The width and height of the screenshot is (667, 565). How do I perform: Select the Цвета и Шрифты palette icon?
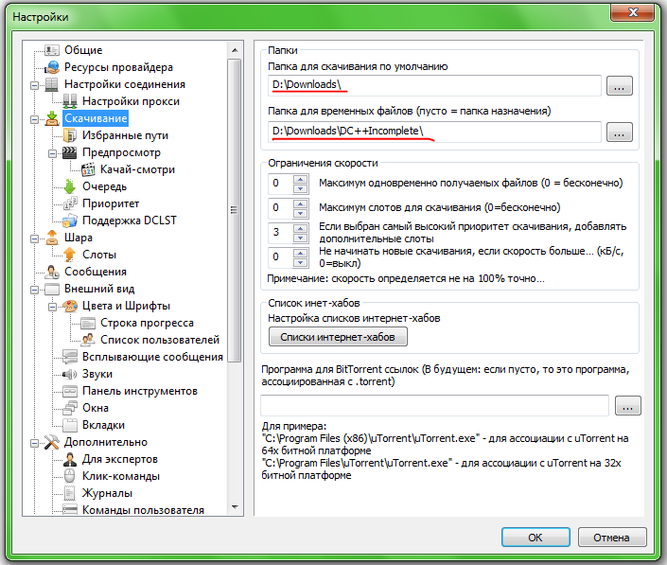coord(69,306)
